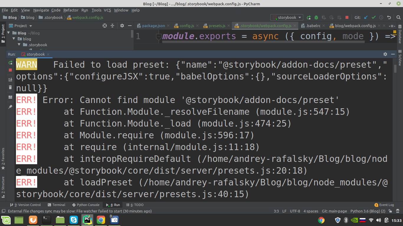This screenshot has height=226, width=403.
Task: Change the LF line separator
Action: 284,211
